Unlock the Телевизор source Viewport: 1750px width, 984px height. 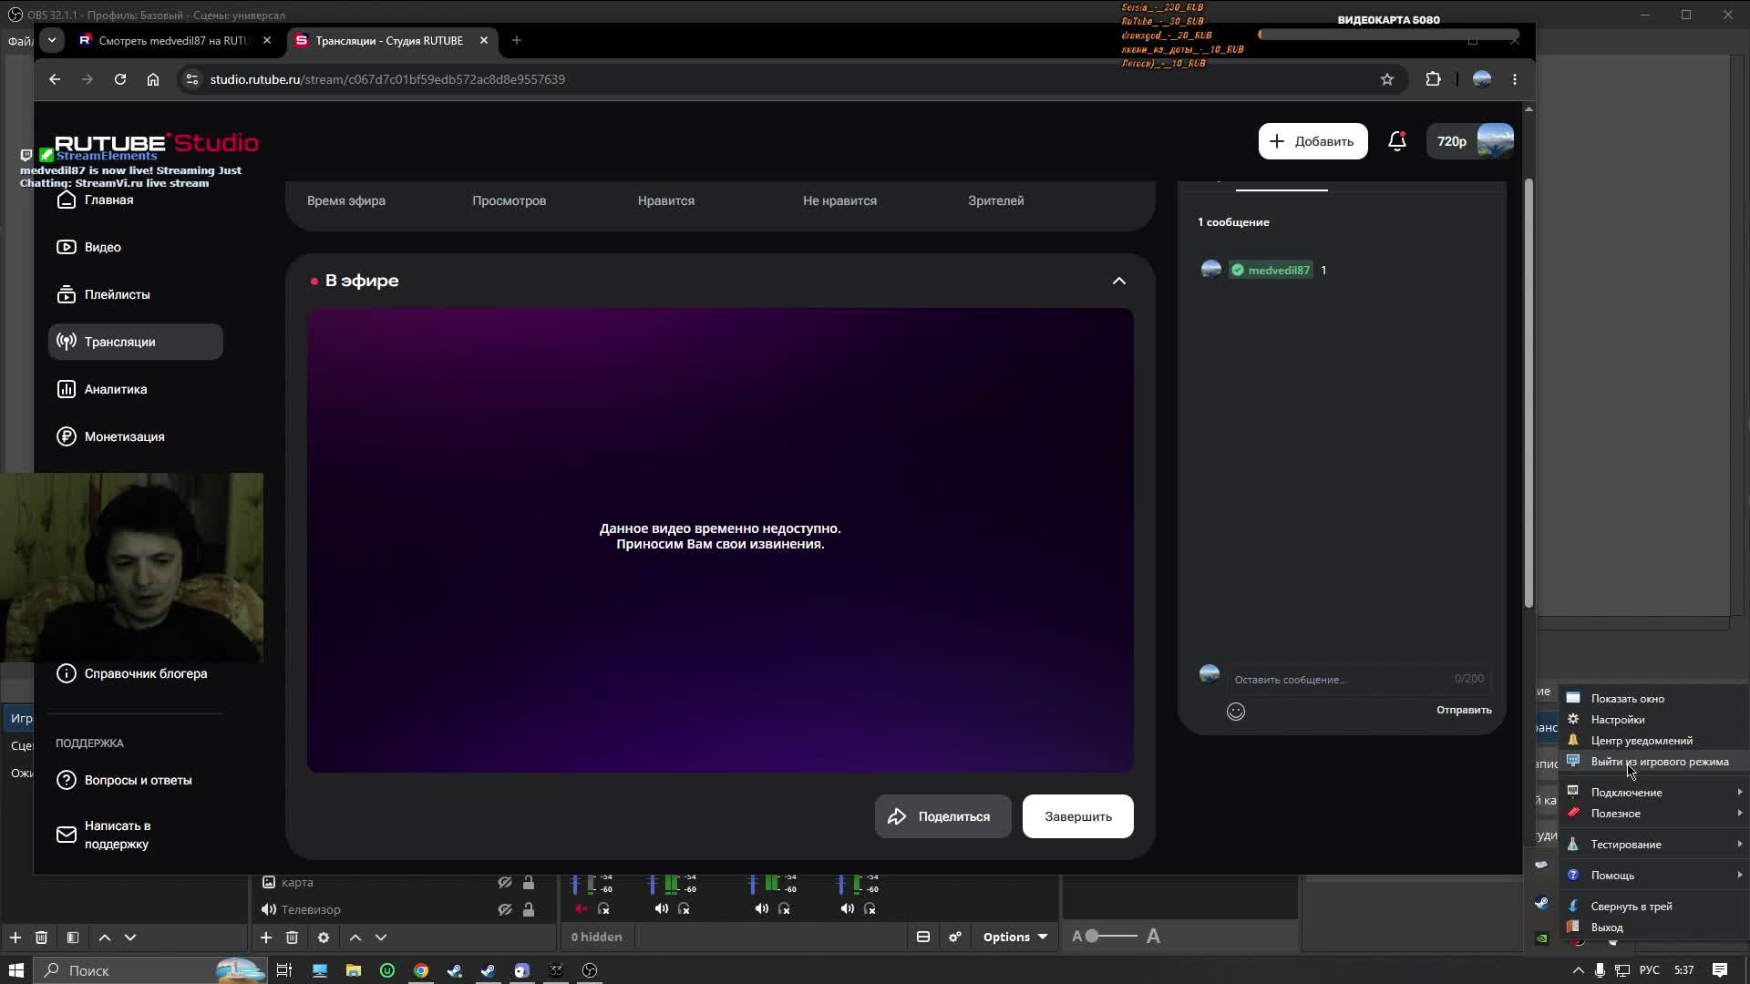point(529,910)
